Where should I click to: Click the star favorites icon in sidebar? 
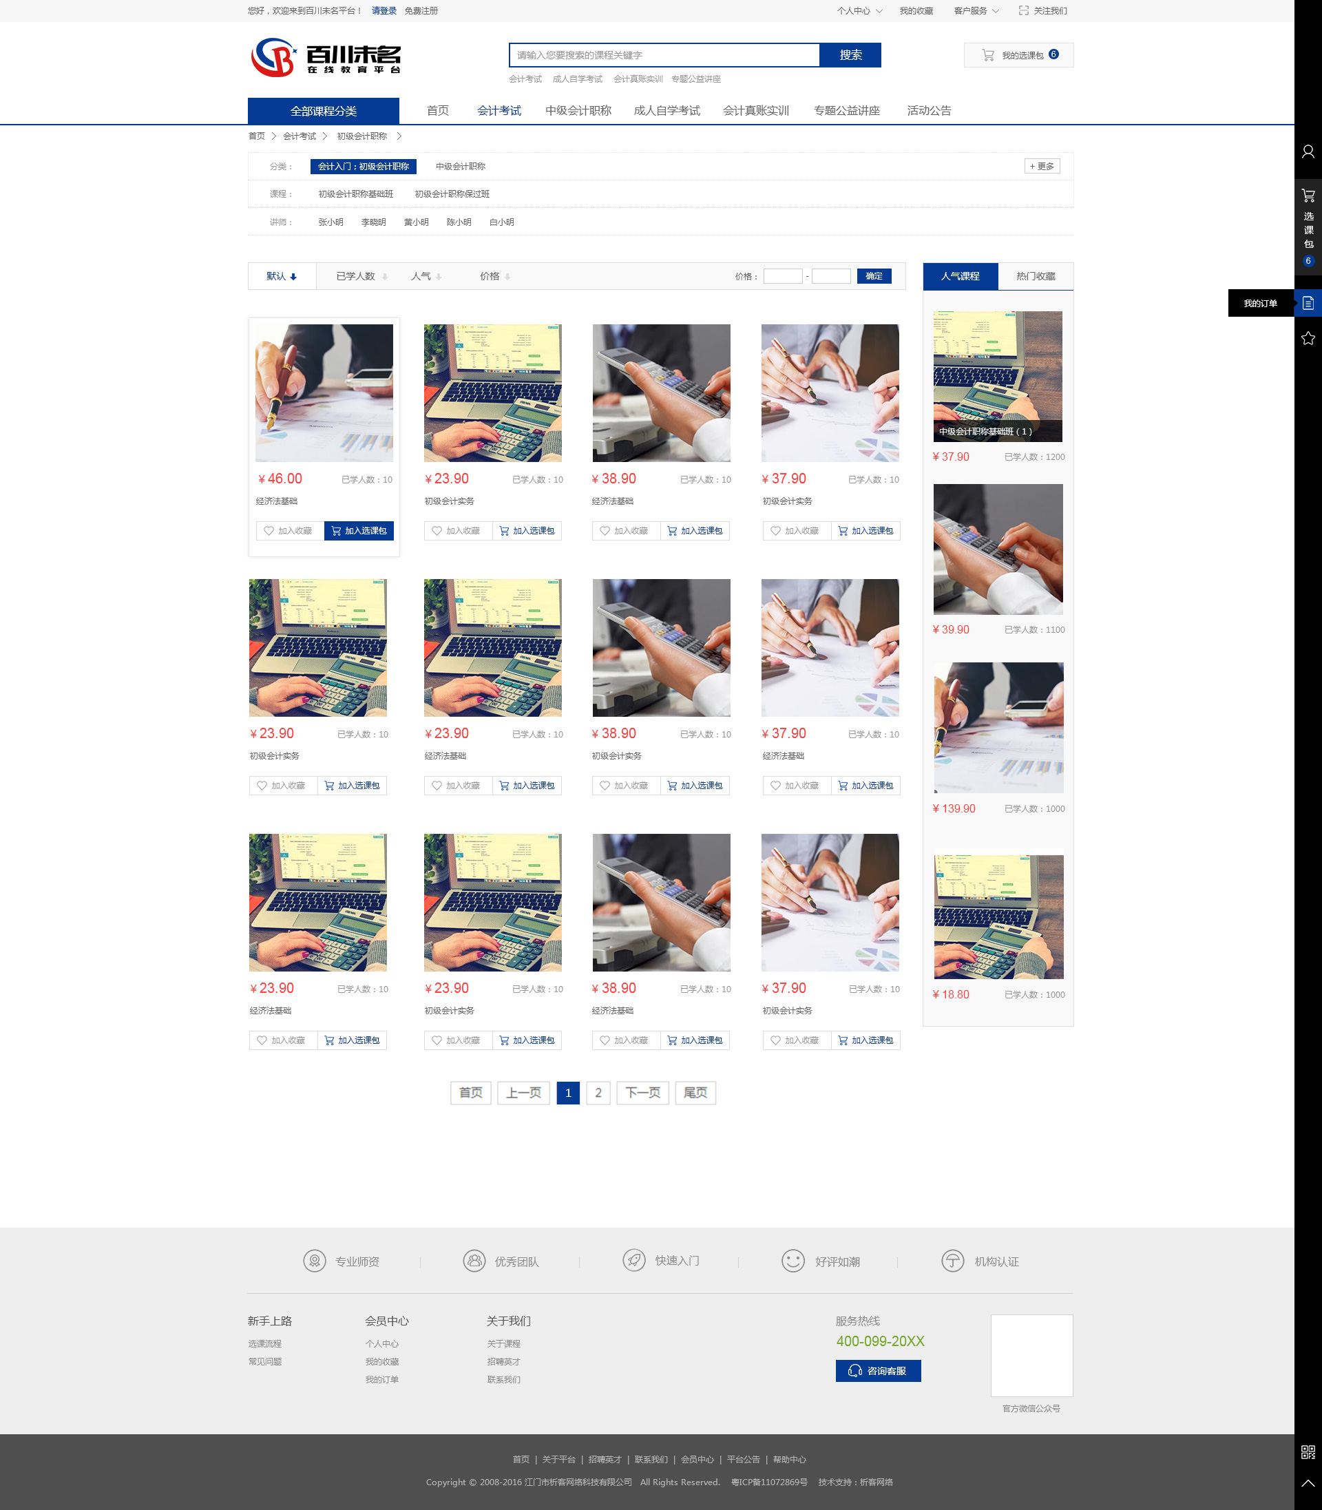click(1308, 338)
